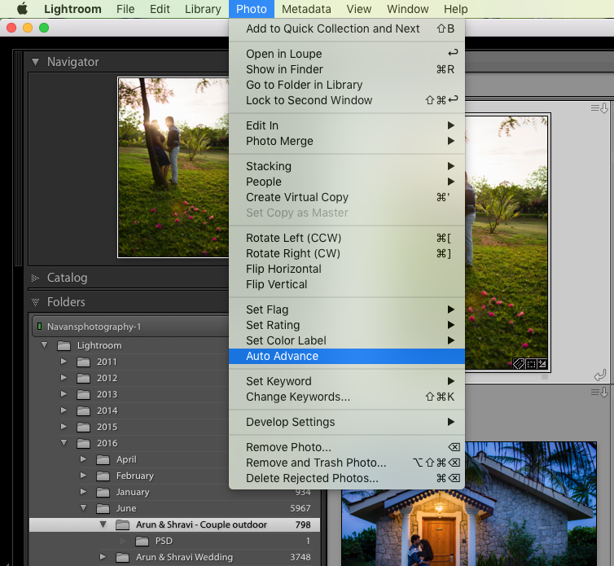Expand the Set Rating submenu
The width and height of the screenshot is (614, 566).
coord(347,325)
